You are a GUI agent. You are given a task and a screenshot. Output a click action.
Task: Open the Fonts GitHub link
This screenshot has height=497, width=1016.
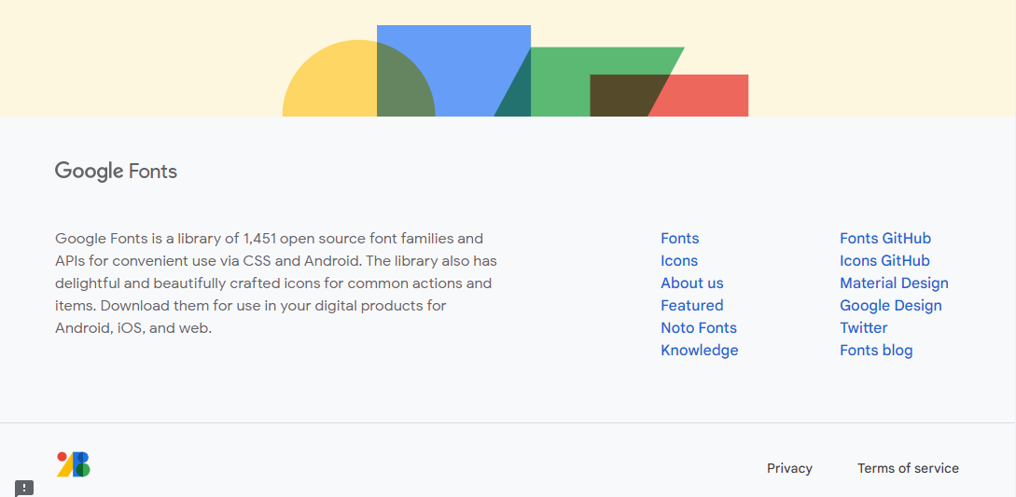coord(885,239)
